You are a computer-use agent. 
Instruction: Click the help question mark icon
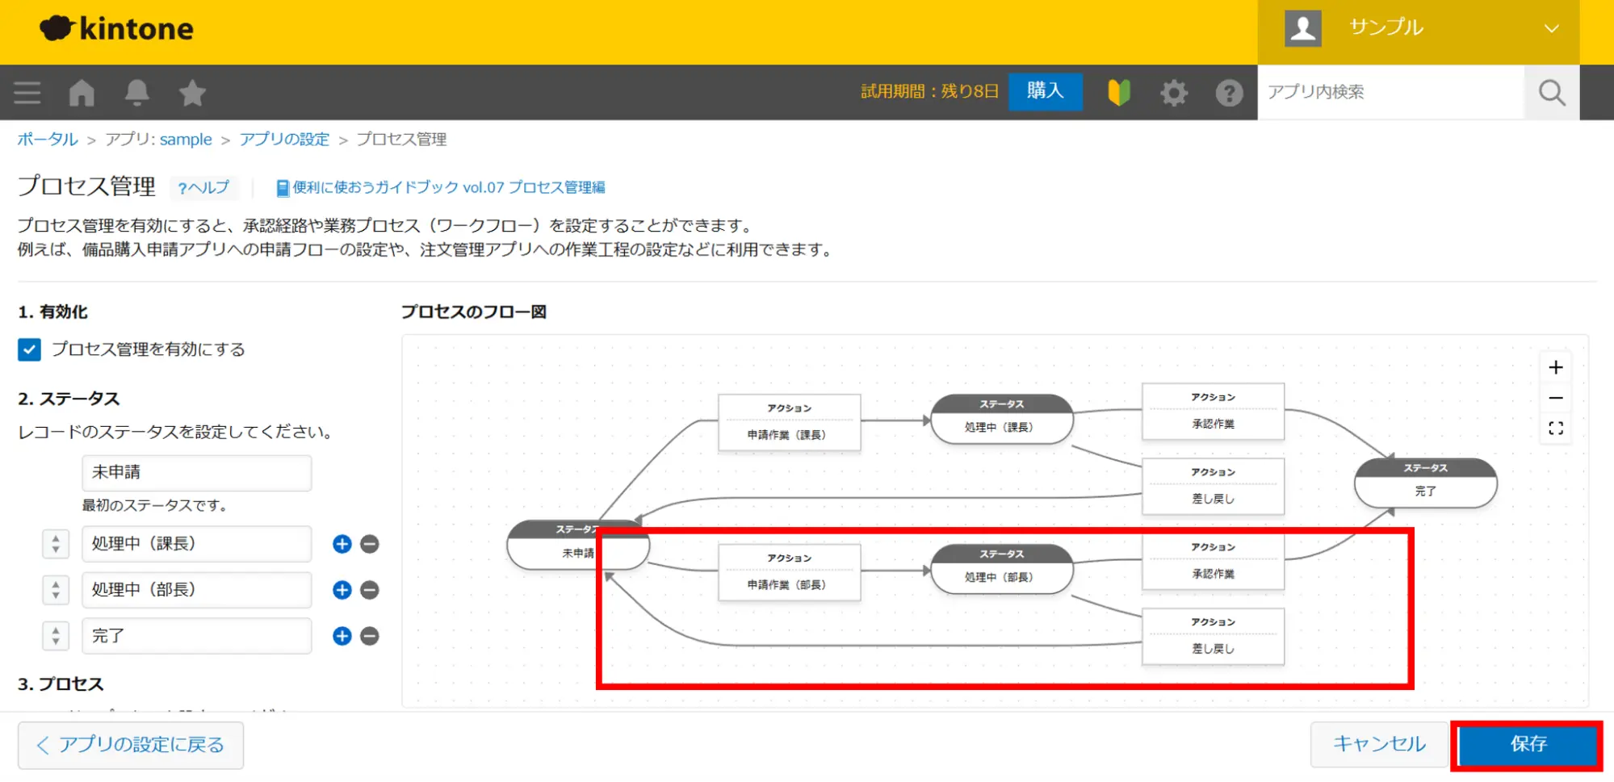coord(1229,93)
